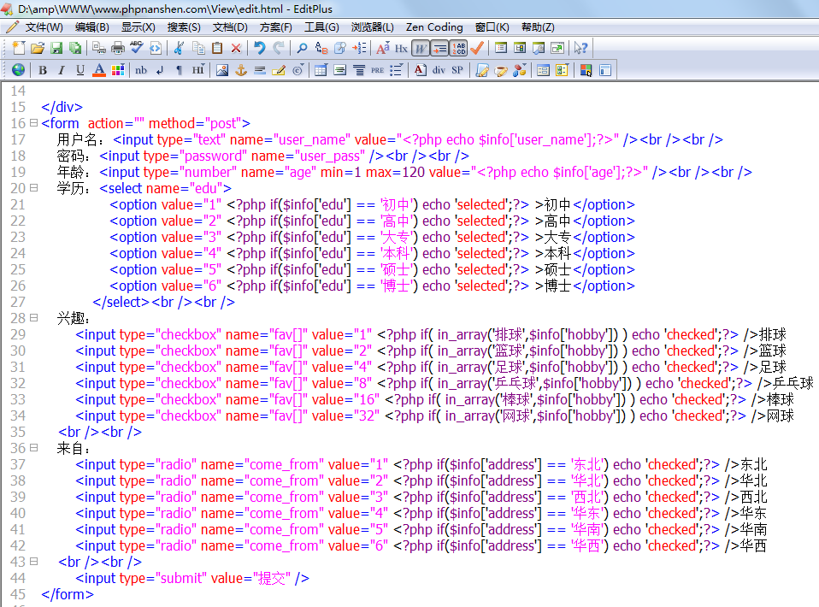Paste from the clipboard
Image resolution: width=819 pixels, height=607 pixels.
pos(217,48)
